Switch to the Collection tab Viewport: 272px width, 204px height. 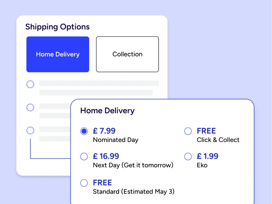127,54
